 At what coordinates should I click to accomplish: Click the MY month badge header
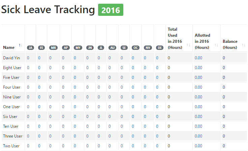pos(78,48)
